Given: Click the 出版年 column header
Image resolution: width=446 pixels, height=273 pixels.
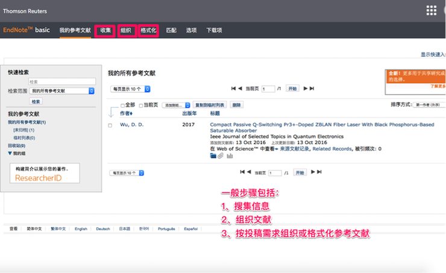Looking at the screenshot, I should [x=189, y=113].
